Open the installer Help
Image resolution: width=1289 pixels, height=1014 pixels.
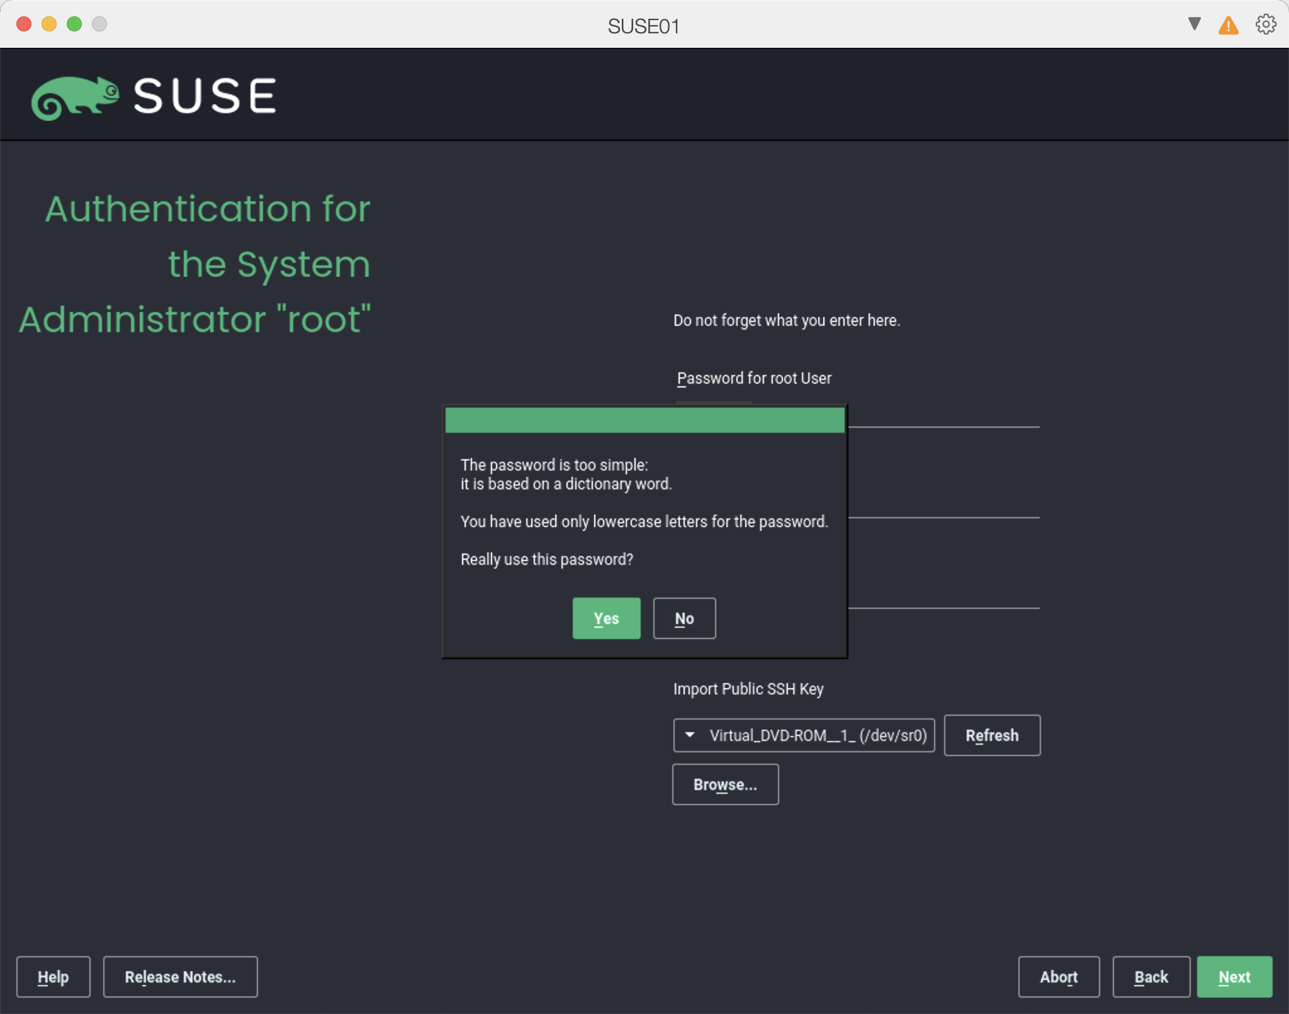point(53,977)
